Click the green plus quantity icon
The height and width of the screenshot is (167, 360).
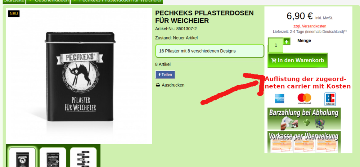pyautogui.click(x=287, y=41)
